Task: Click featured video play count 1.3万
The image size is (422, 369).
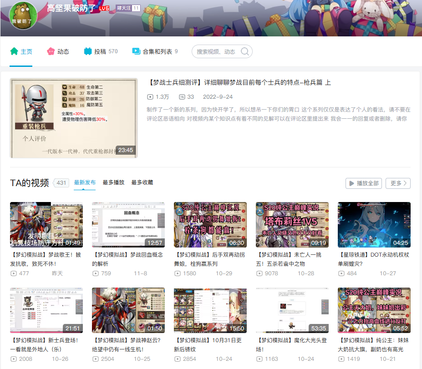Action: click(162, 97)
